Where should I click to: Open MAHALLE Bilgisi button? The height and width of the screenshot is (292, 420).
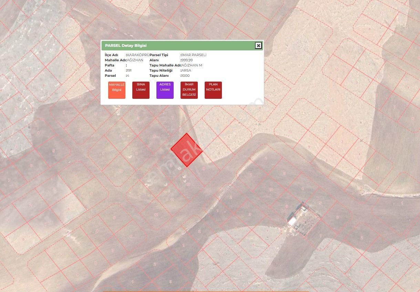117,90
